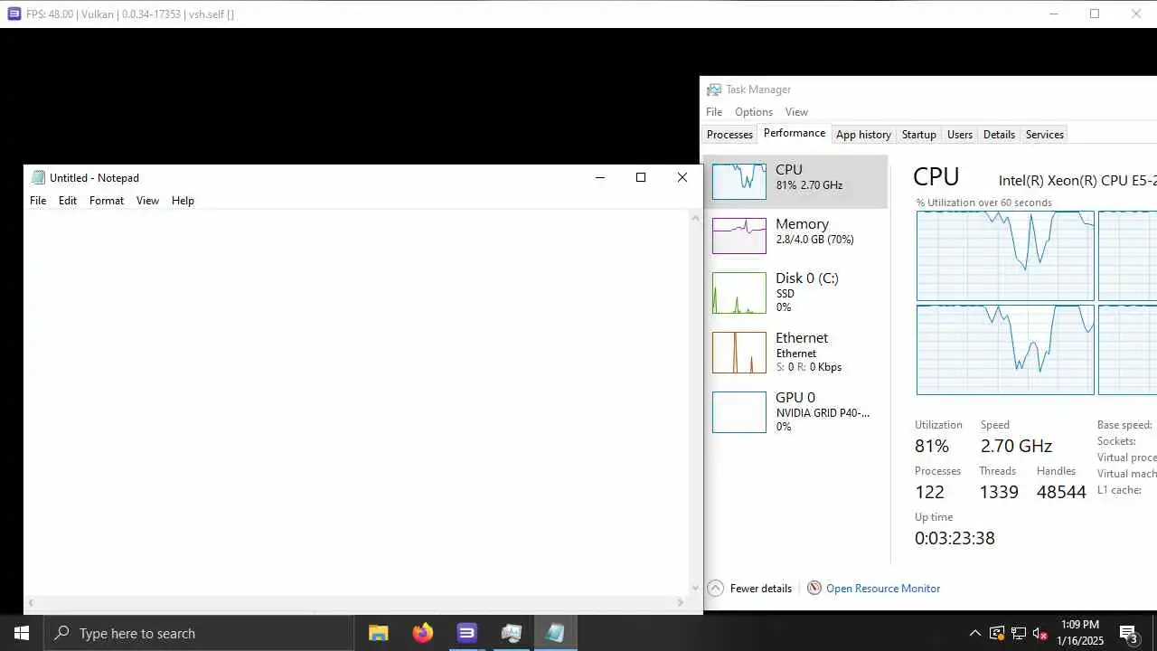The width and height of the screenshot is (1157, 651).
Task: Open the notification center icon
Action: tap(1129, 633)
